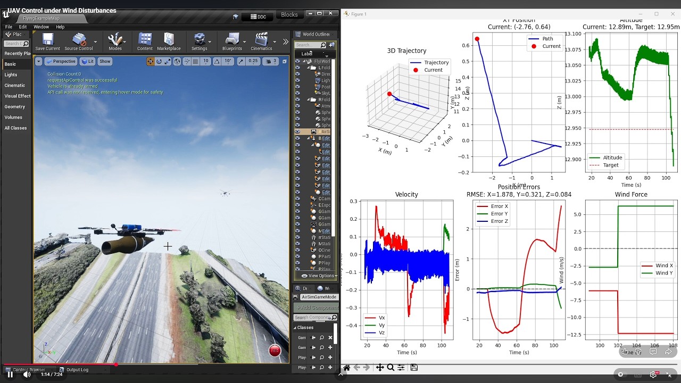The height and width of the screenshot is (383, 681).
Task: Click the video progress bar scrubber
Action: coord(115,364)
